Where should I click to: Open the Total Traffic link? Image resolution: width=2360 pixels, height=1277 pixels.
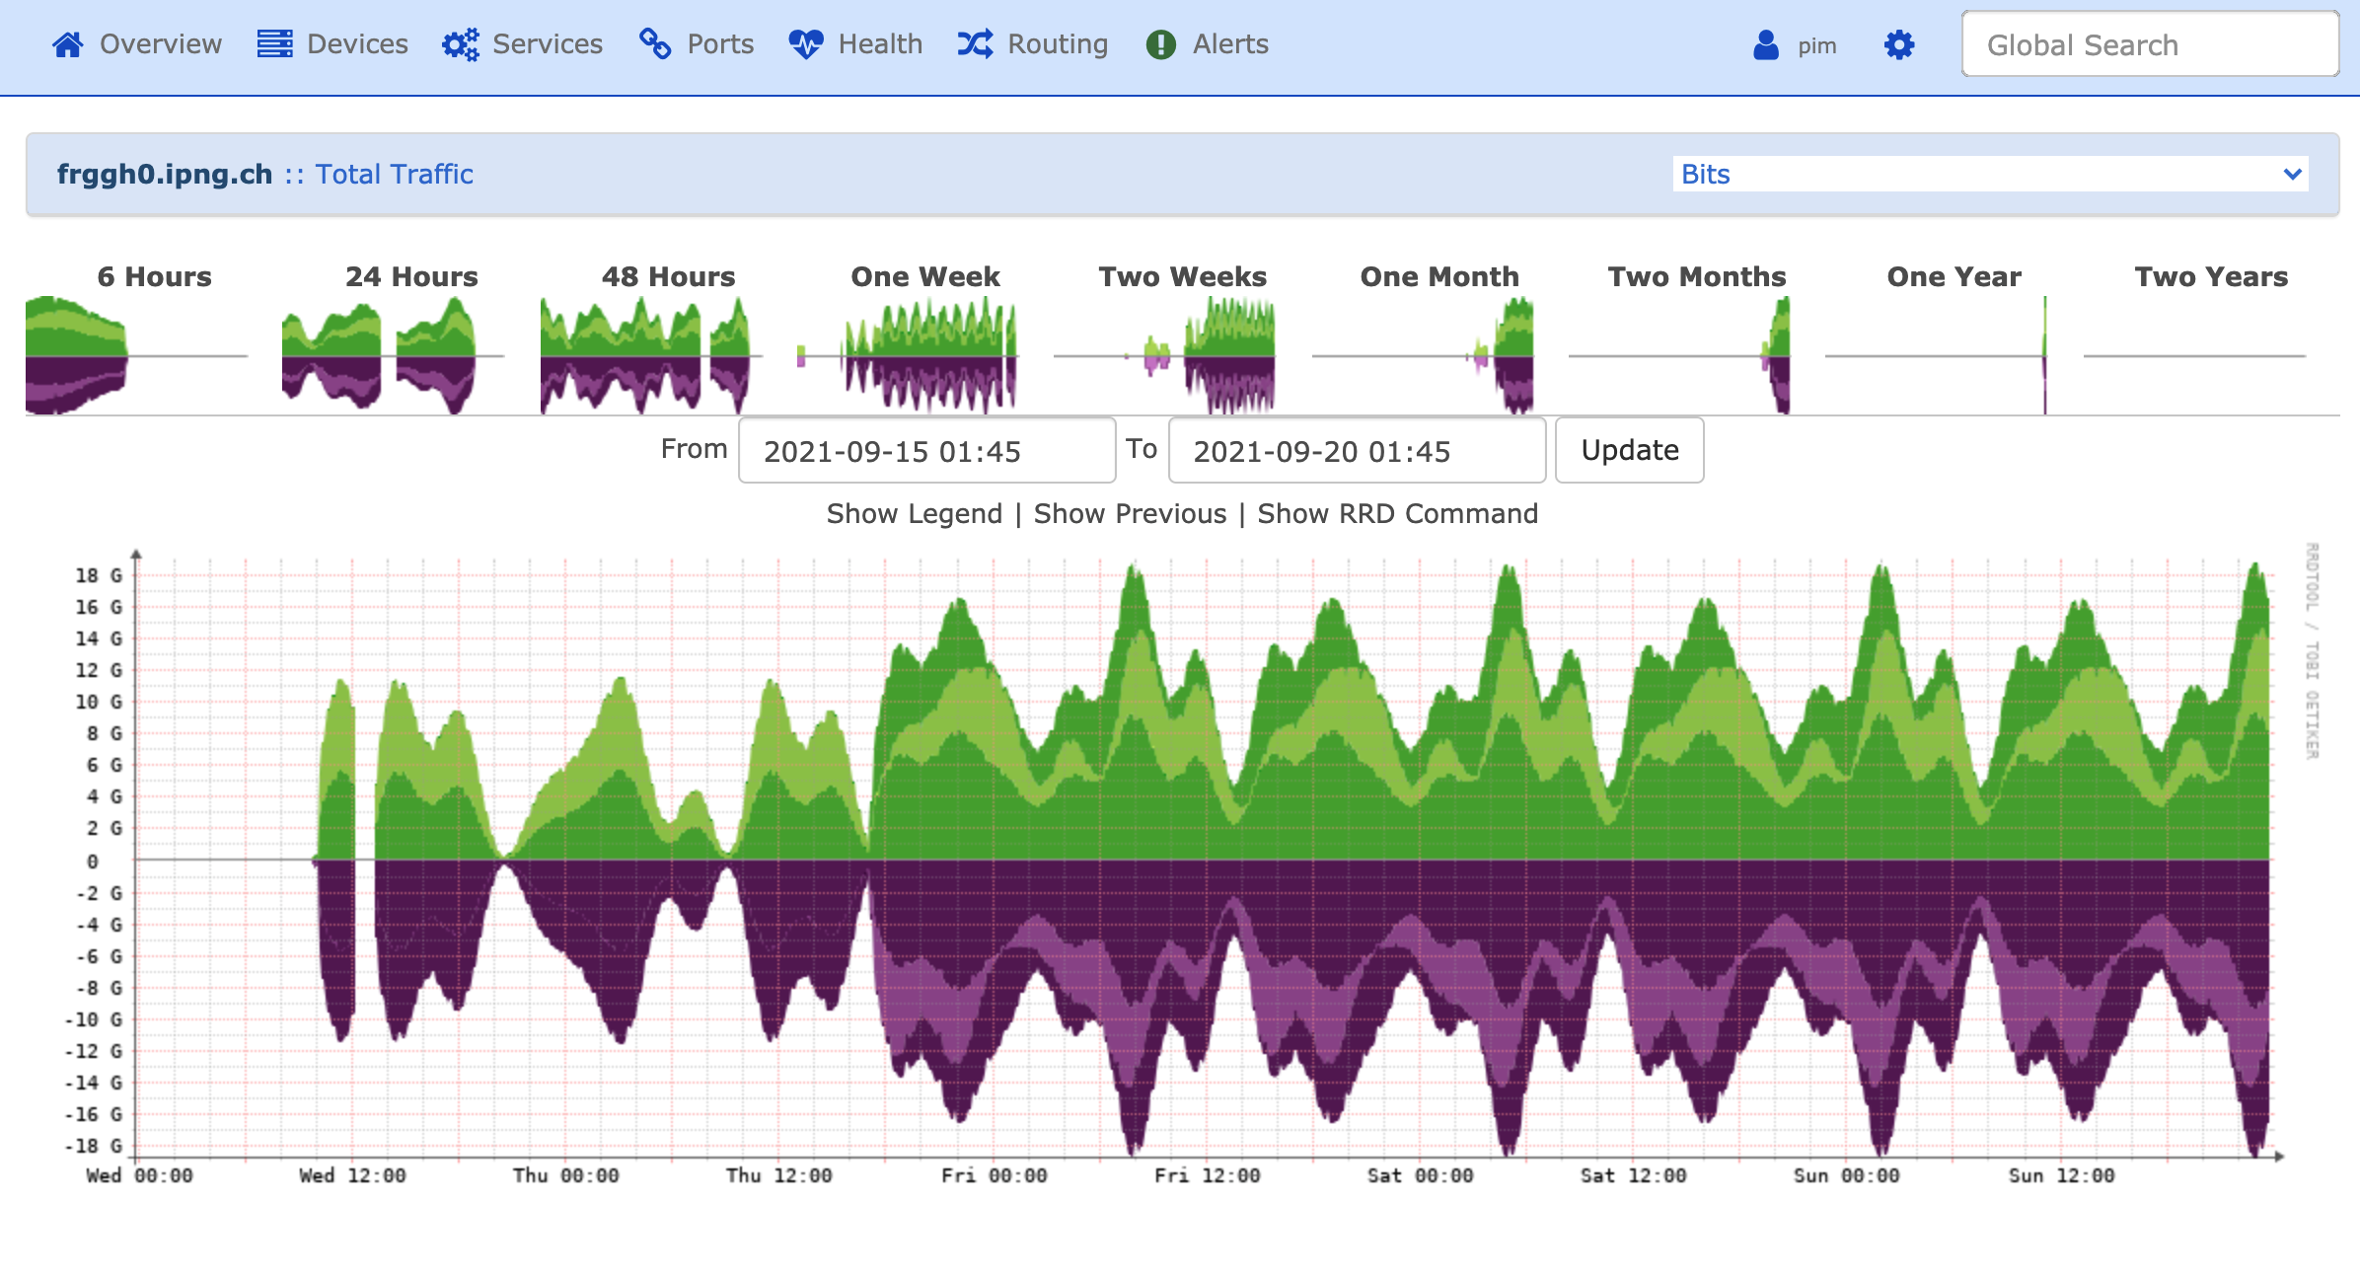pos(394,175)
